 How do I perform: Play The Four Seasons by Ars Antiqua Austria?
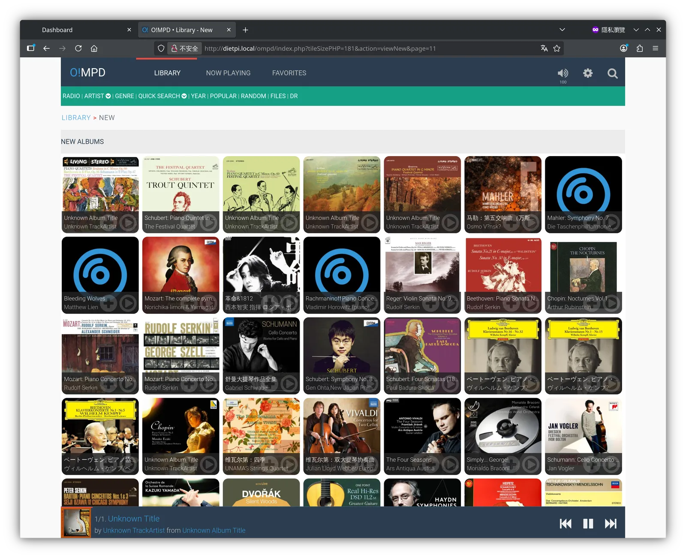450,464
